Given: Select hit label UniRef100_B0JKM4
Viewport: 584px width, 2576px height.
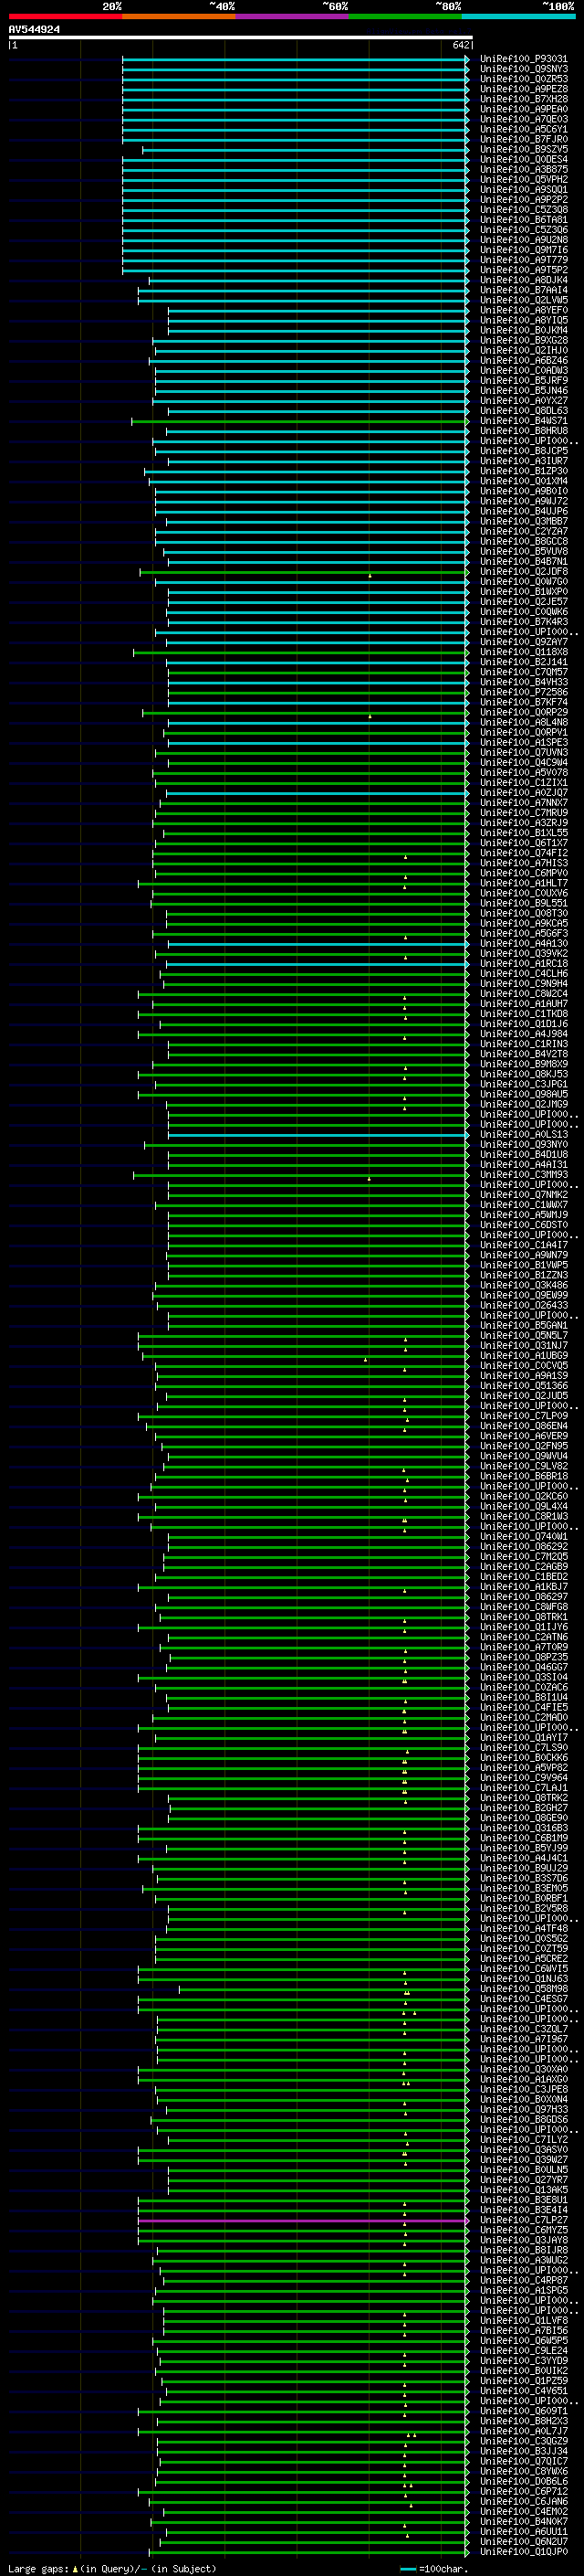Looking at the screenshot, I should (x=523, y=330).
